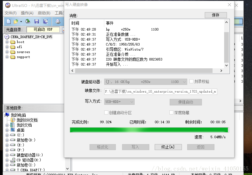The width and height of the screenshot is (252, 175).
Task: Select disc root CENA_X64FREV_ZH-CN_DV5
Action: (31, 37)
